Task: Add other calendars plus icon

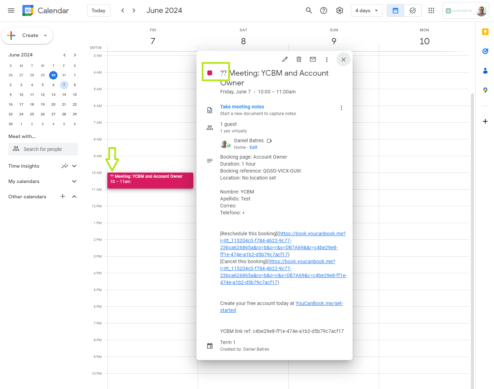Action: point(63,197)
